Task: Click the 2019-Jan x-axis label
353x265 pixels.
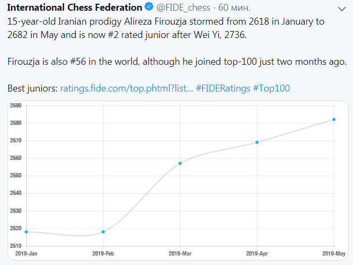Action: click(x=25, y=253)
